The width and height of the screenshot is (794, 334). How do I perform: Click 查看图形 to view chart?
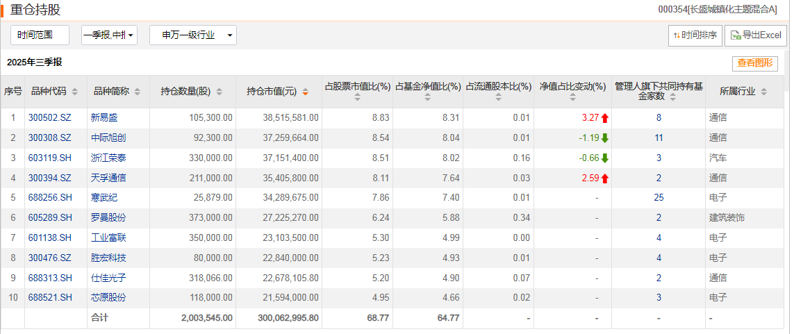point(755,63)
